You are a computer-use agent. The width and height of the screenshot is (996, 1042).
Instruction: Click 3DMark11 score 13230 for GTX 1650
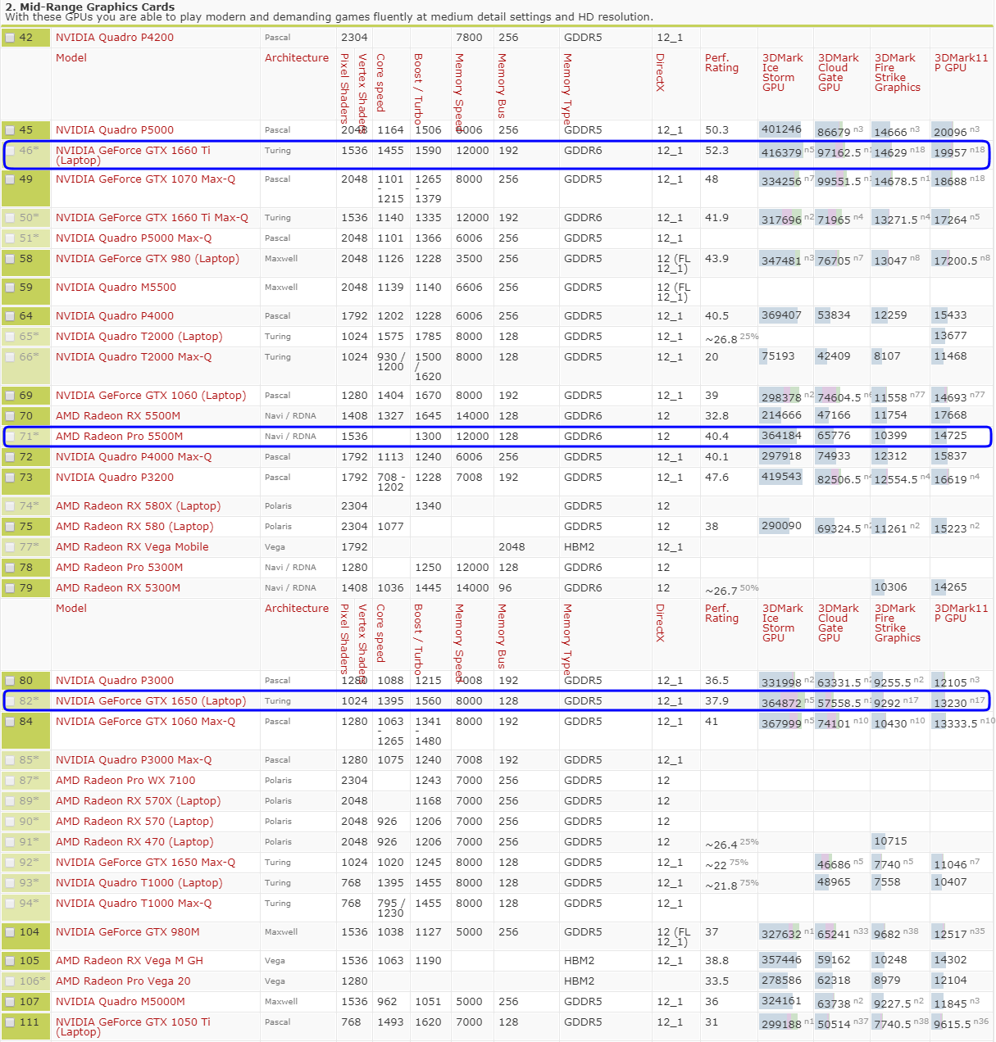[951, 702]
